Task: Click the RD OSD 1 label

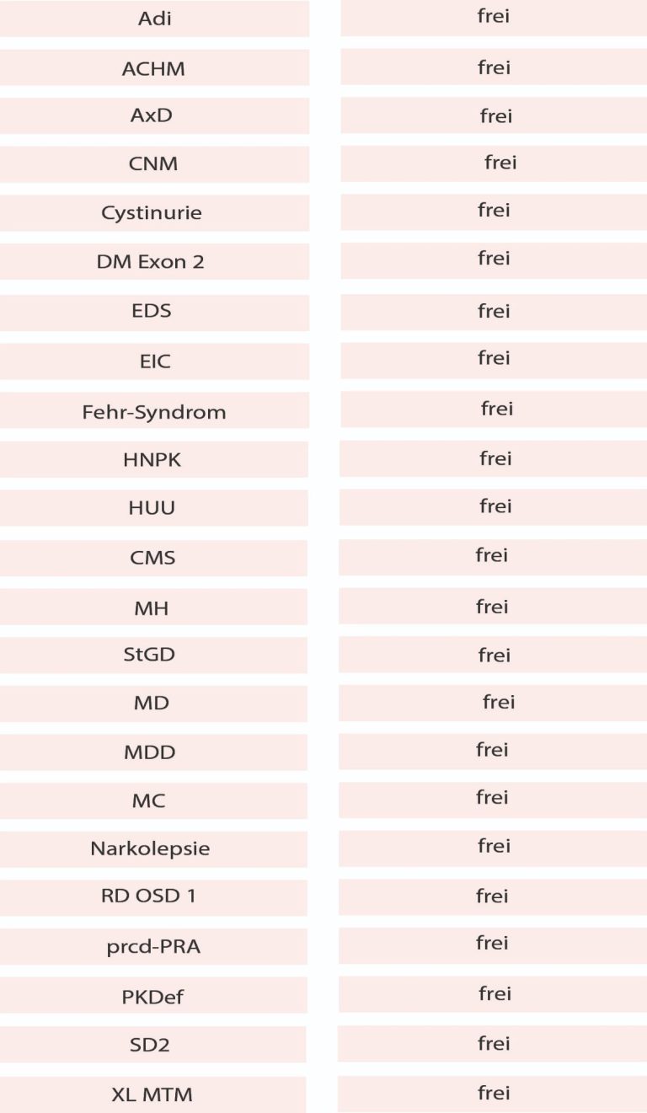Action: click(x=148, y=896)
